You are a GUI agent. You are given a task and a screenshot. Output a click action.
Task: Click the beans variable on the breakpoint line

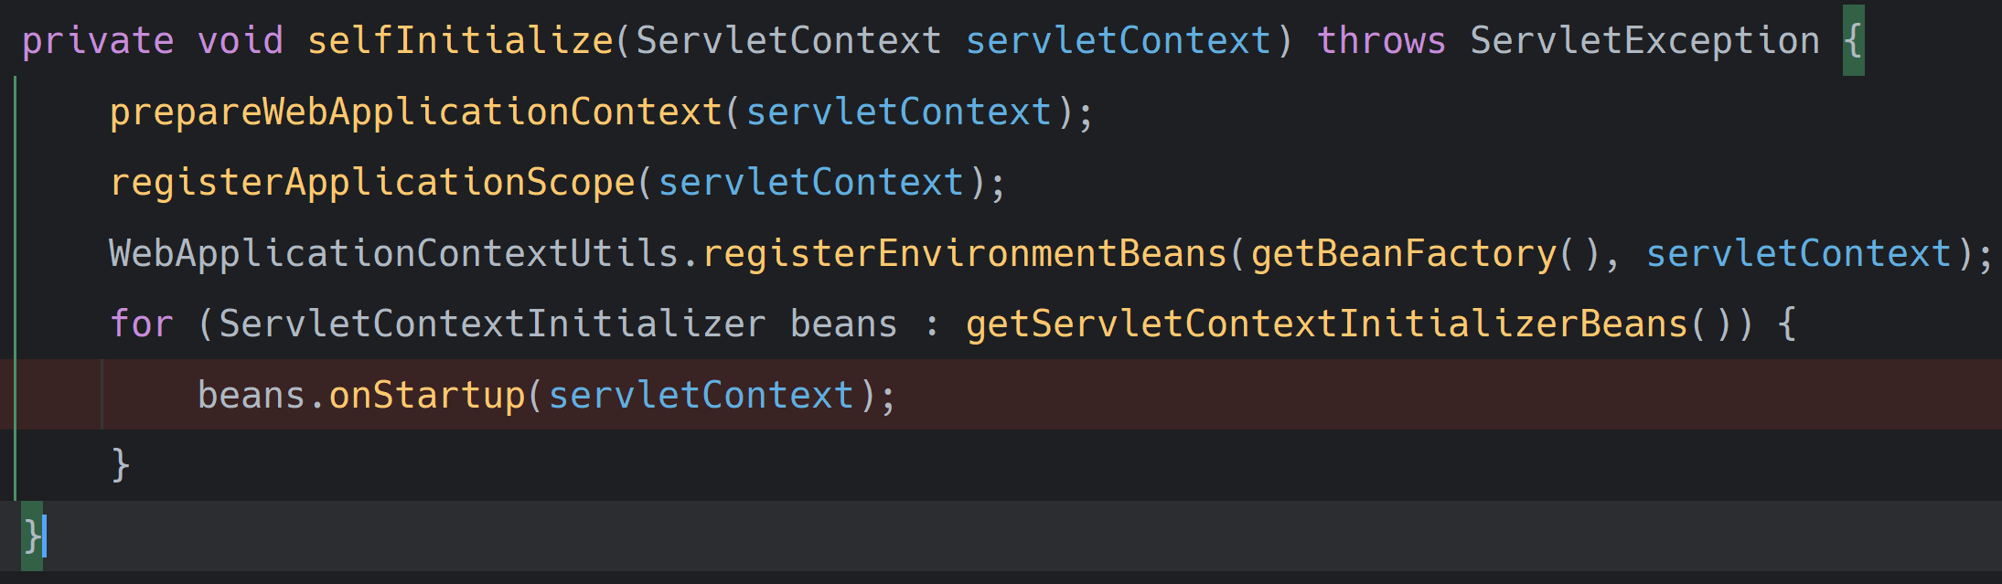coord(252,395)
